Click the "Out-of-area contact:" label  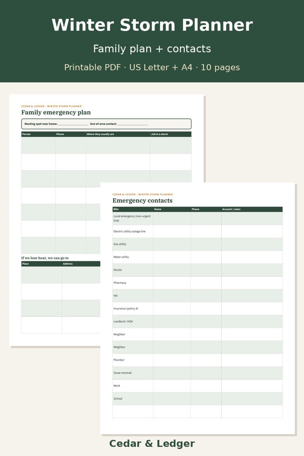tap(103, 124)
